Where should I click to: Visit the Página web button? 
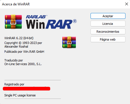pyautogui.click(x=108, y=39)
